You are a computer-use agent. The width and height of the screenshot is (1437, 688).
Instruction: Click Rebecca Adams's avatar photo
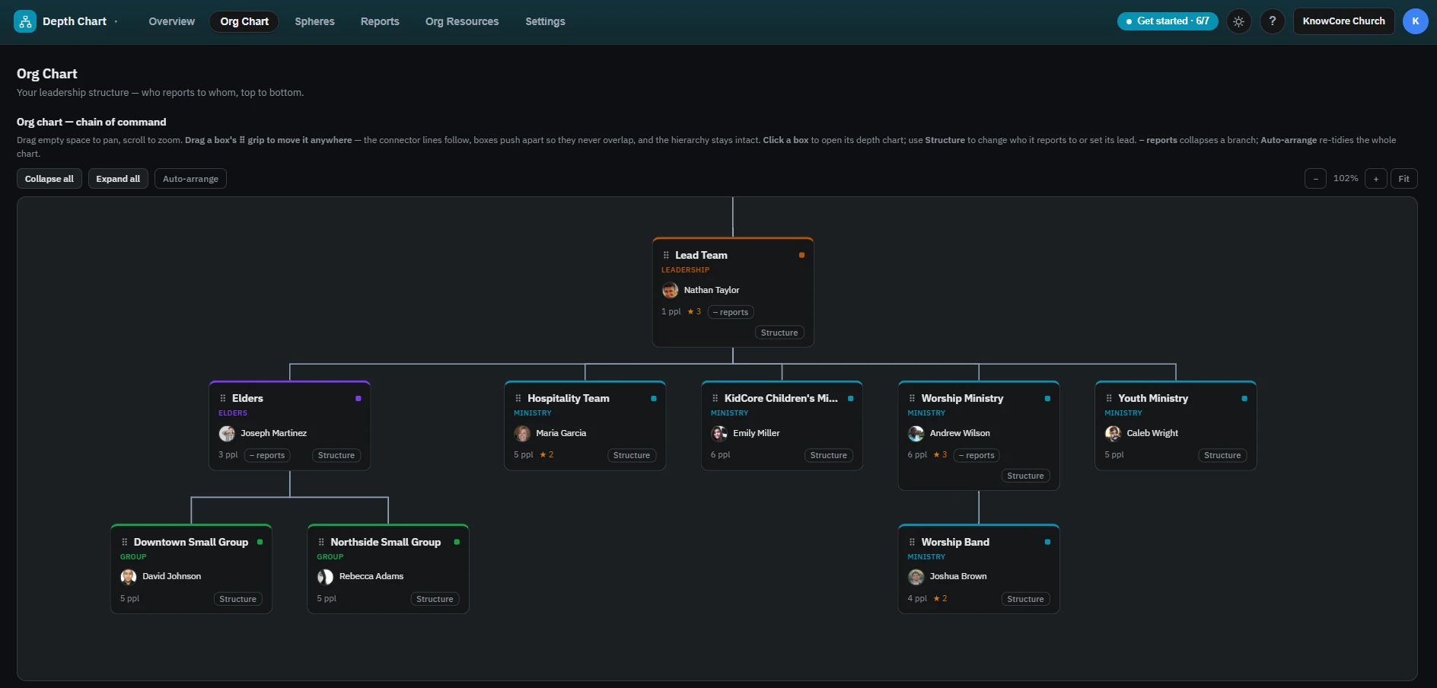pos(325,577)
